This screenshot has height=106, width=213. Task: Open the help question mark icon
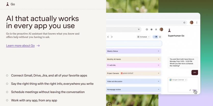pos(147,29)
